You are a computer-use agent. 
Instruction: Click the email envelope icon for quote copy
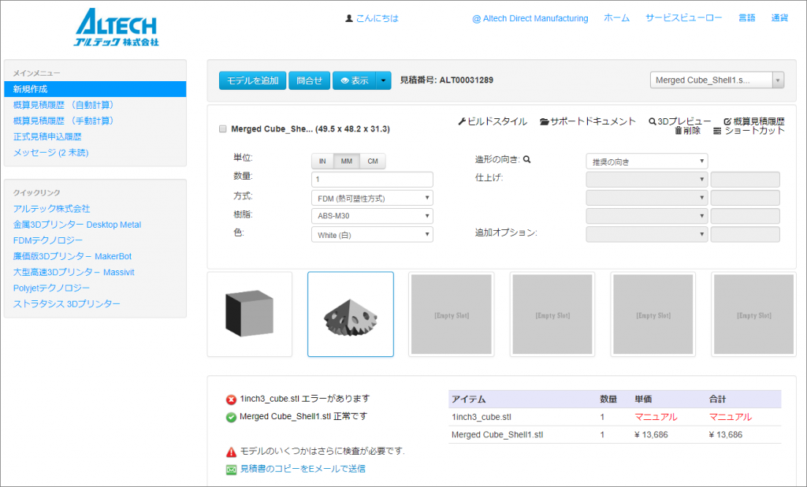pyautogui.click(x=231, y=469)
